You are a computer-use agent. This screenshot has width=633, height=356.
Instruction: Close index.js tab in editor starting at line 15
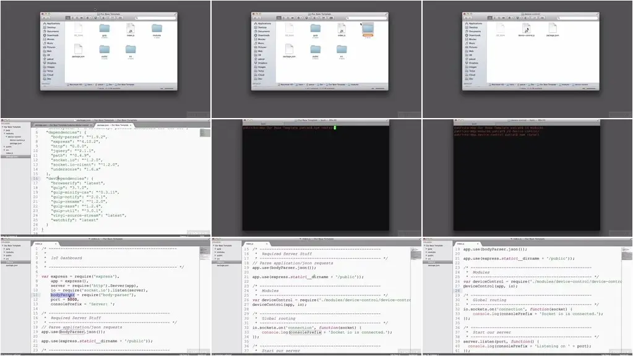[267, 244]
